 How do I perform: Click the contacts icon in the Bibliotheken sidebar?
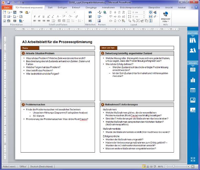point(193,50)
